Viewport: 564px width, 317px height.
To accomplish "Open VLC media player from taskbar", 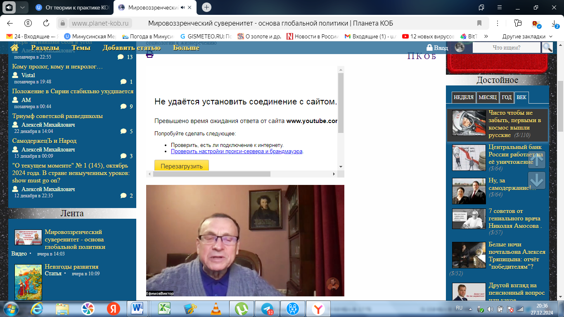I will pyautogui.click(x=216, y=309).
